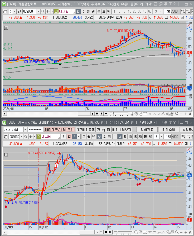The height and width of the screenshot is (236, 194).
Task: Click indicator tool icon right of 158/900
Action: (183, 137)
